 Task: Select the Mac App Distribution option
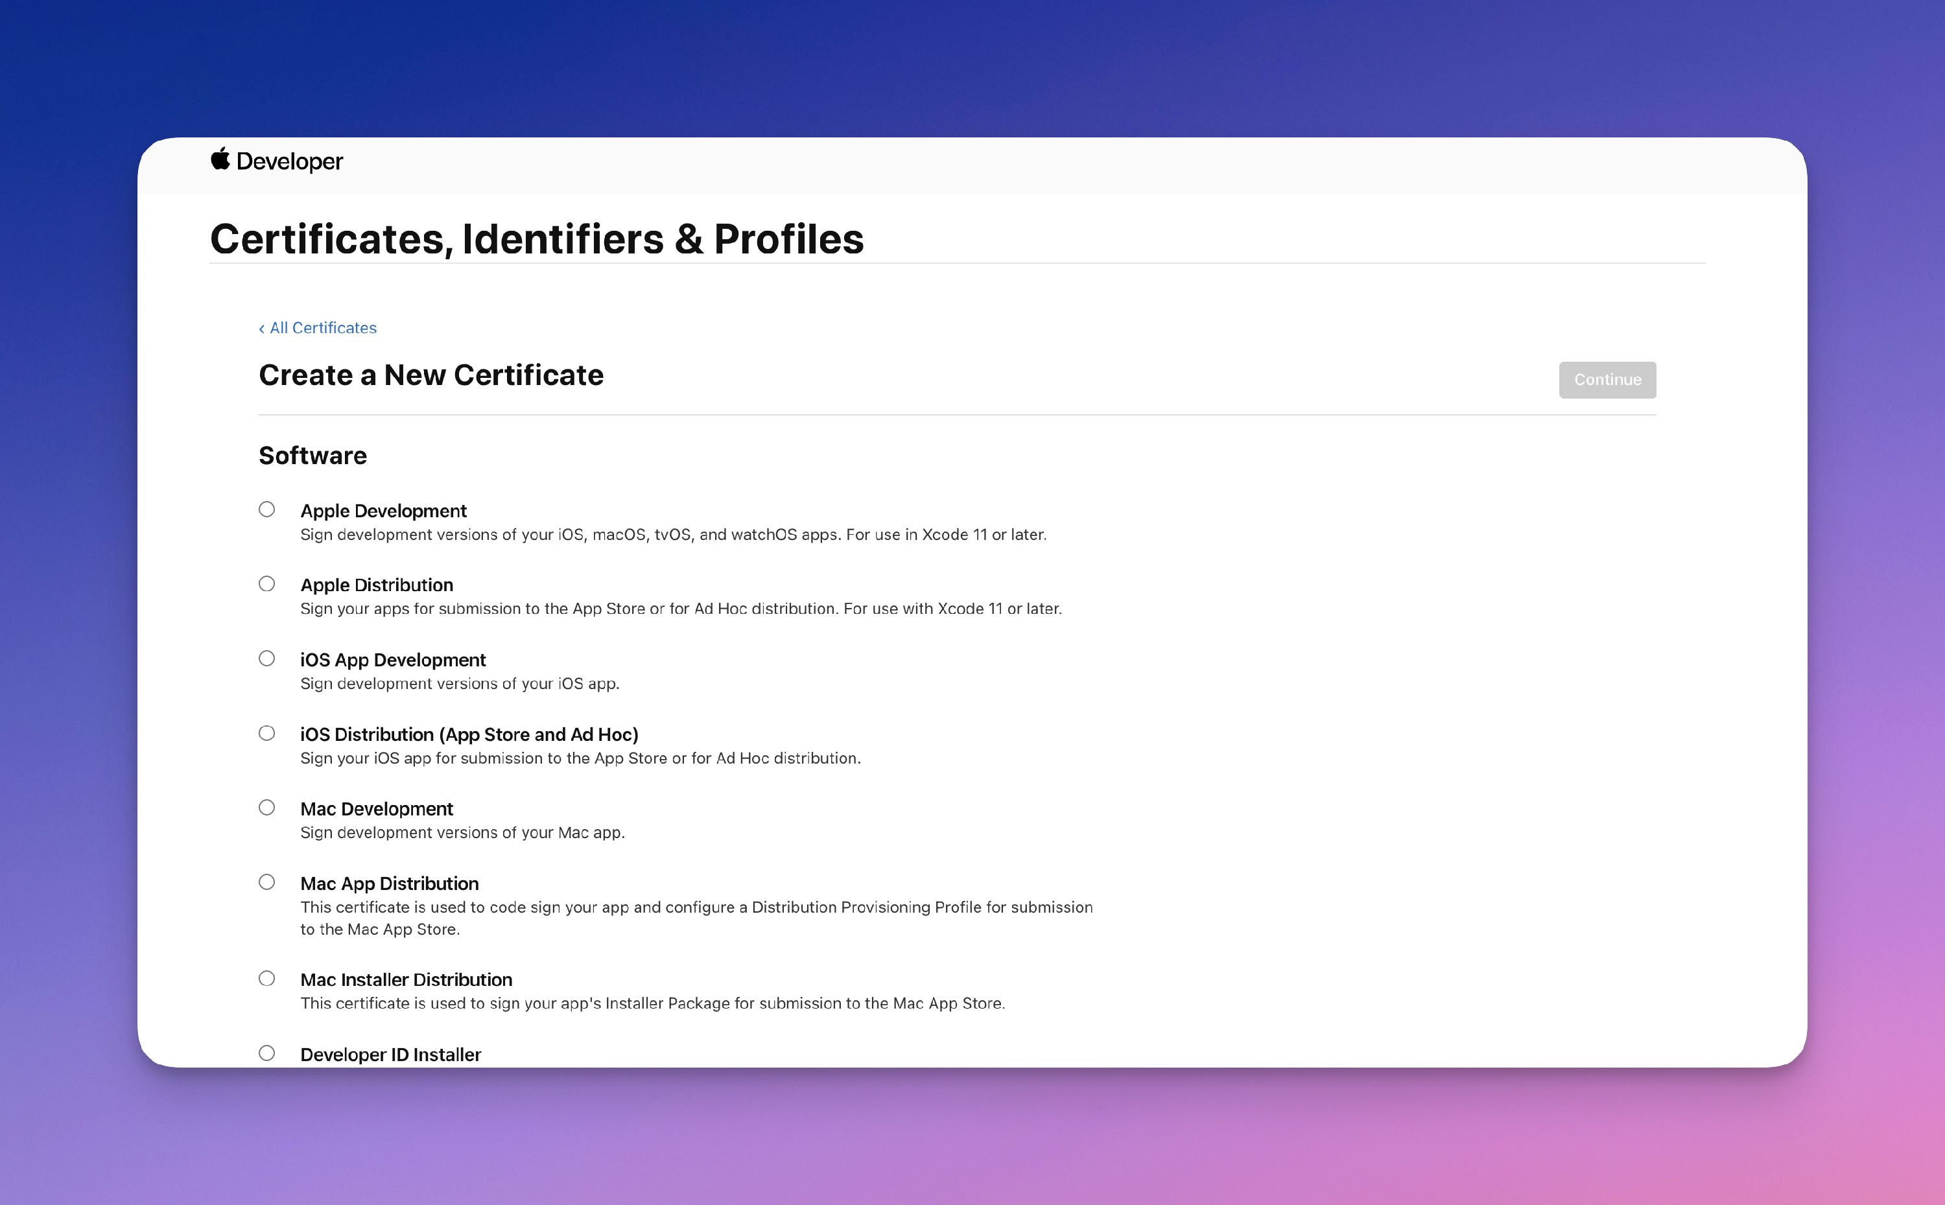[267, 882]
